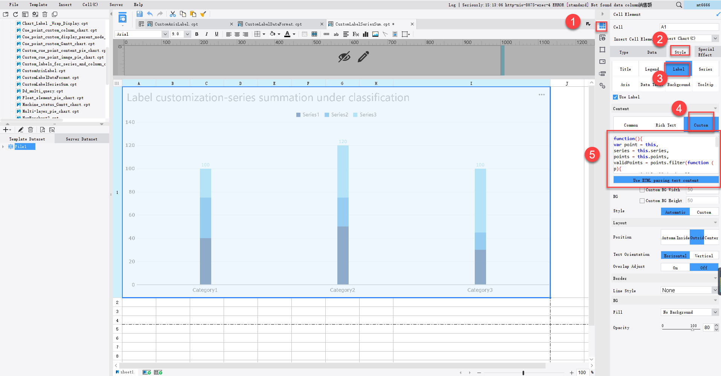Screen dimensions: 721x376
Task: Open the Server menu
Action: pos(116,5)
